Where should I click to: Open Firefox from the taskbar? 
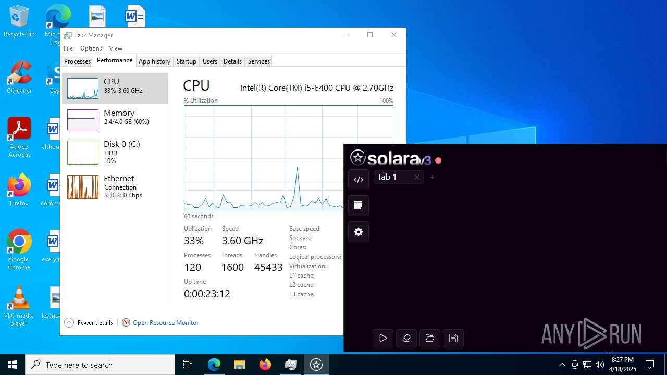(x=265, y=365)
